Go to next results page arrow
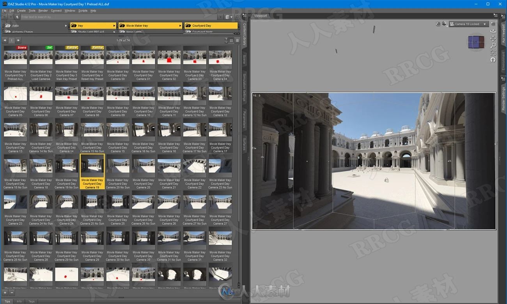This screenshot has height=304, width=507. 18,40
